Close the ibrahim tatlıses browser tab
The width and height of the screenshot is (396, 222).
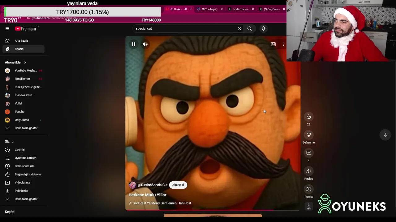[x=253, y=9]
